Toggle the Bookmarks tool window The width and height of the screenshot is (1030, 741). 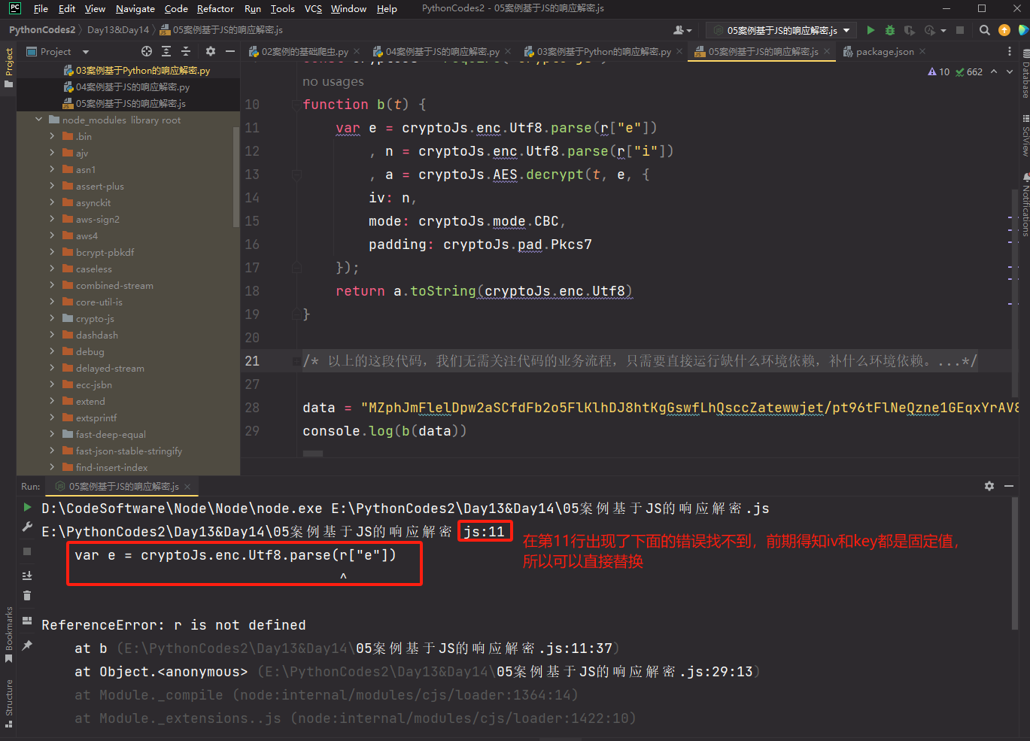(8, 634)
